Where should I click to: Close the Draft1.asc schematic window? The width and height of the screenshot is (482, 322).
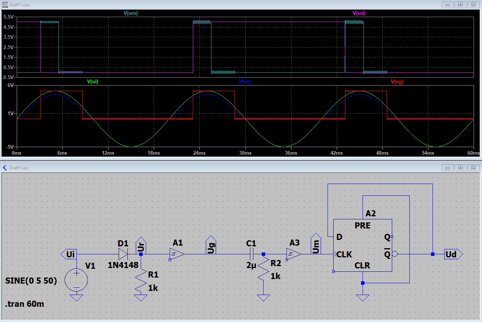click(473, 167)
